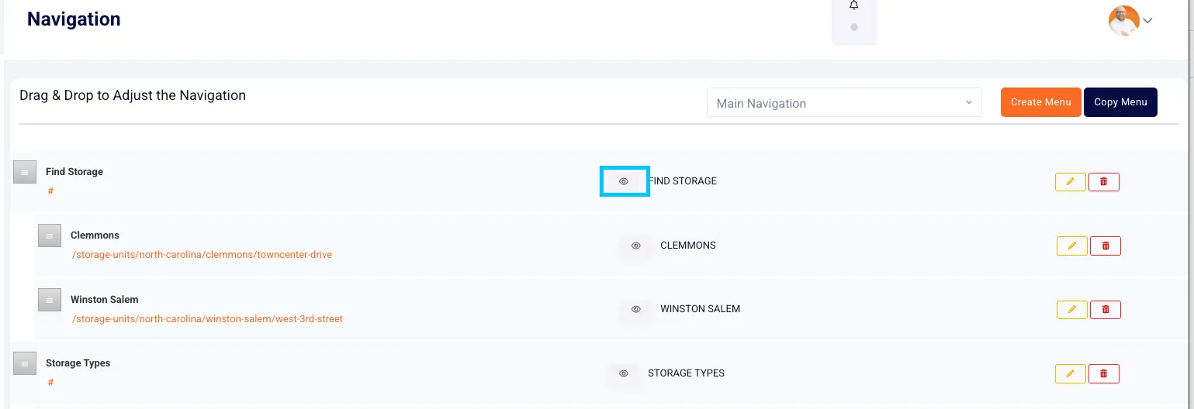Select the Clemmons item title

click(x=95, y=235)
